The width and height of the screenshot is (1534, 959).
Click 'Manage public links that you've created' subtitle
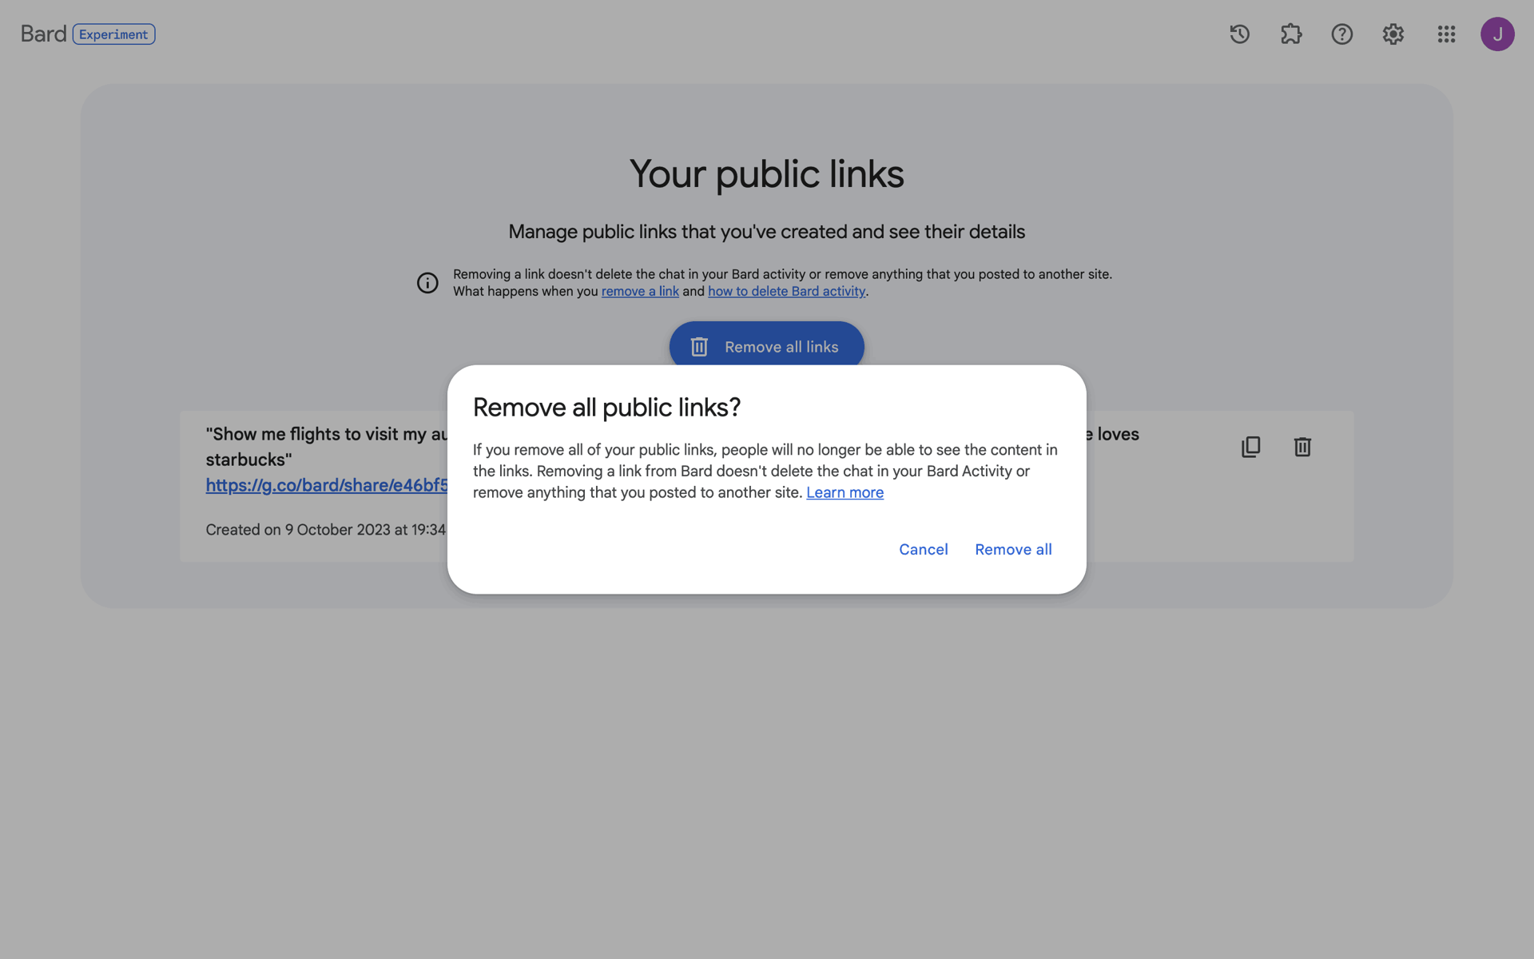pyautogui.click(x=767, y=232)
